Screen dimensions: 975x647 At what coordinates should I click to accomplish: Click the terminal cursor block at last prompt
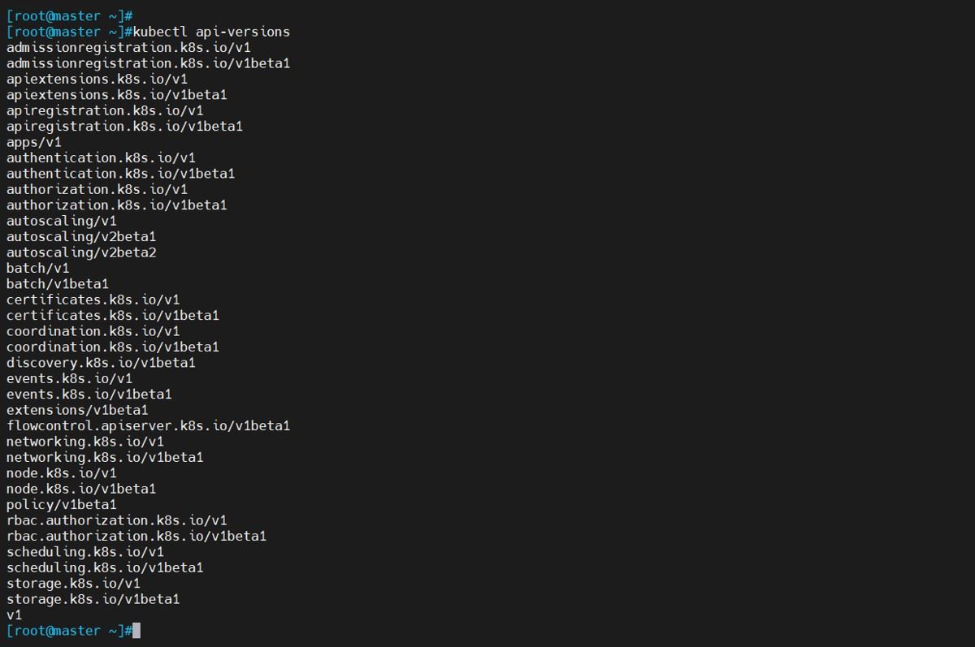tap(136, 631)
